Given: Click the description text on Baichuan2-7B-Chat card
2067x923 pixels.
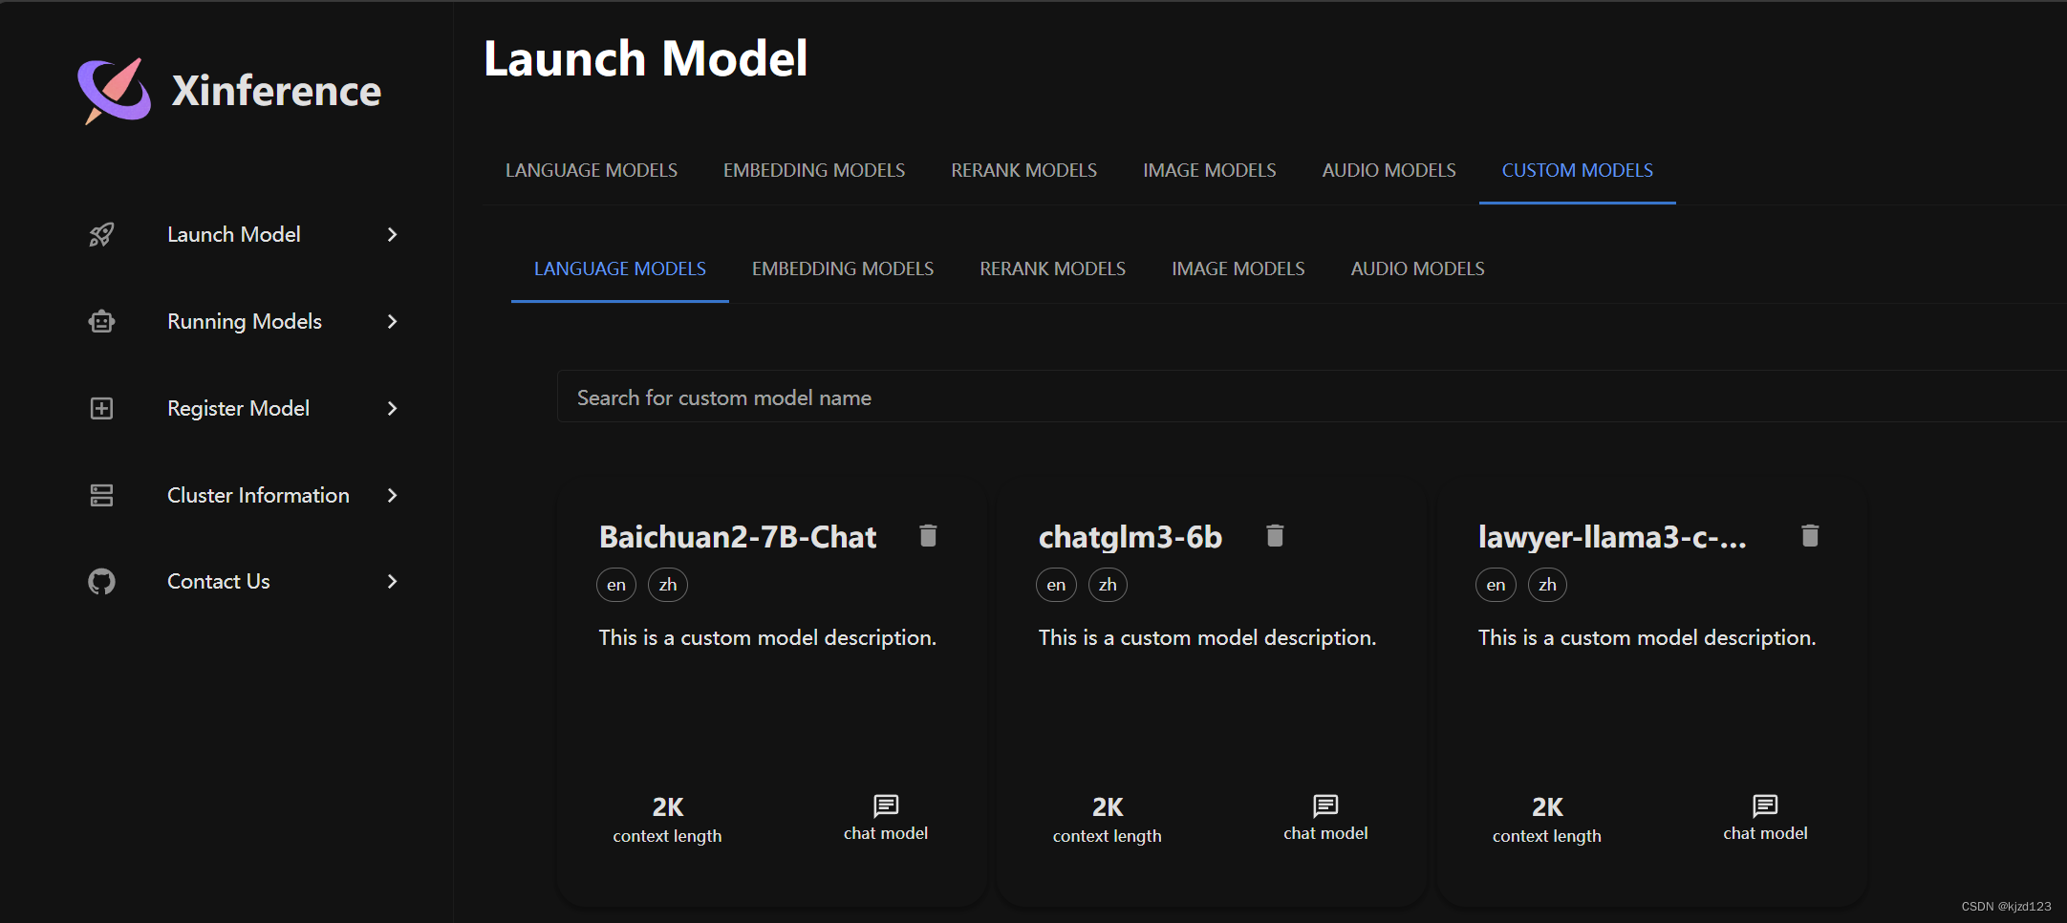Looking at the screenshot, I should 767,637.
